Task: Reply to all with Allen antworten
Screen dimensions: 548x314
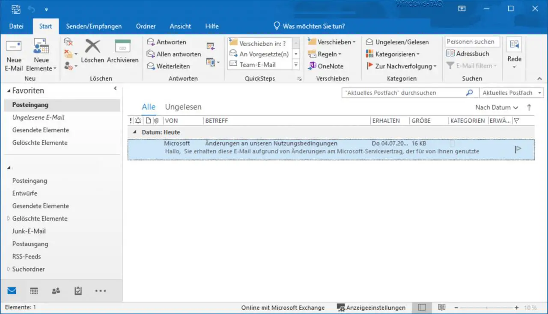Action: click(x=174, y=54)
